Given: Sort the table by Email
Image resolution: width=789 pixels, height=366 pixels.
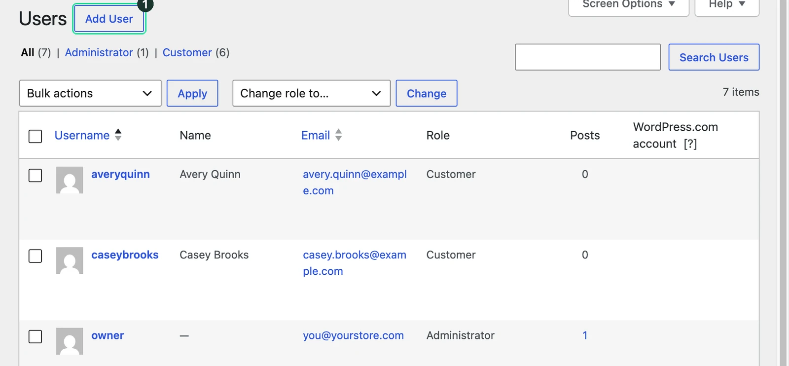Looking at the screenshot, I should [316, 135].
